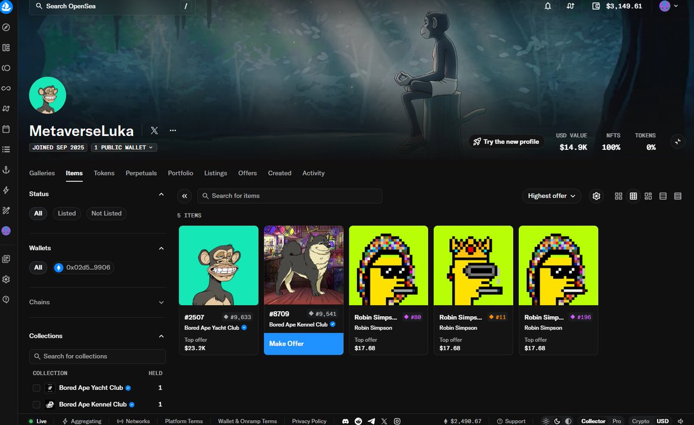This screenshot has width=694, height=425.
Task: Click the Search for collections field
Action: point(97,356)
